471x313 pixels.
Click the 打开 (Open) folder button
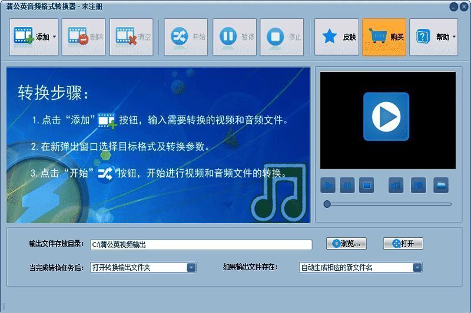click(403, 244)
